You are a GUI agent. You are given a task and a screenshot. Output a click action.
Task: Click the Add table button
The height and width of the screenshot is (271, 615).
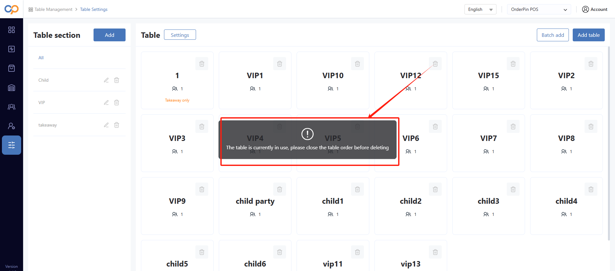click(x=589, y=35)
